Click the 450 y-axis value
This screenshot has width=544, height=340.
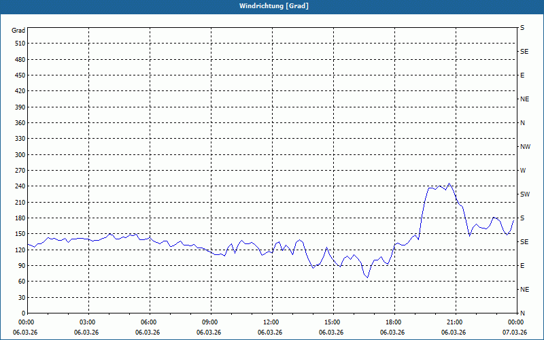pos(20,75)
